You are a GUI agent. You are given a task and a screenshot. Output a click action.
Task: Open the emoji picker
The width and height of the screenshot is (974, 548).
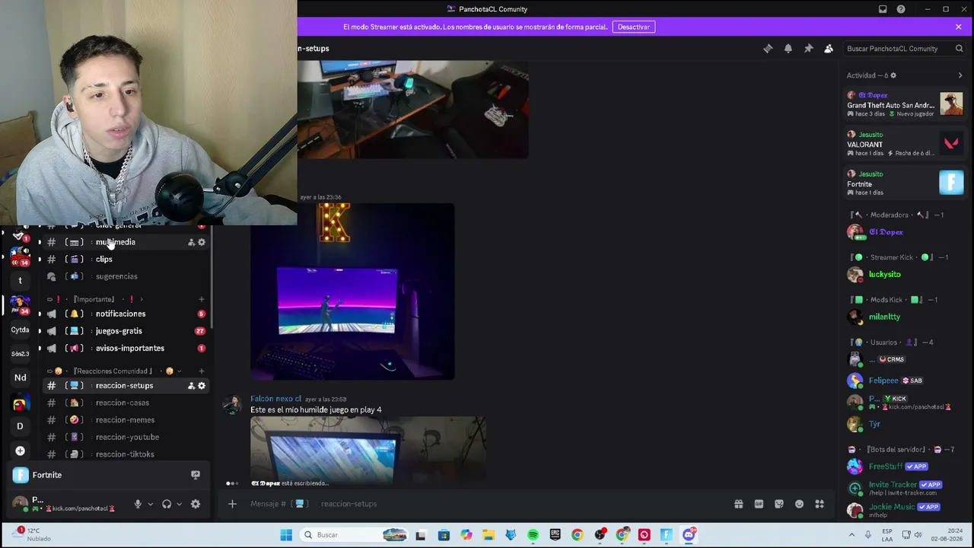pos(799,504)
